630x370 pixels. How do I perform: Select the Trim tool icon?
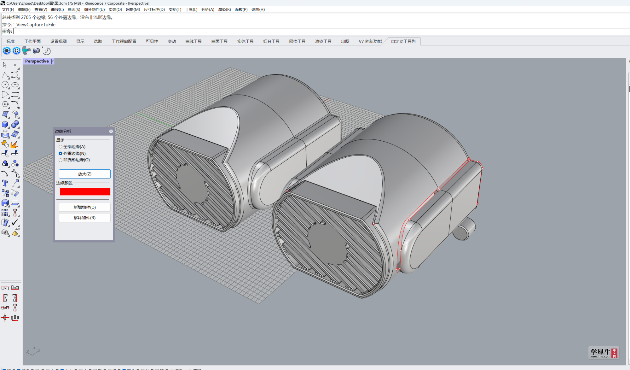pos(5,154)
